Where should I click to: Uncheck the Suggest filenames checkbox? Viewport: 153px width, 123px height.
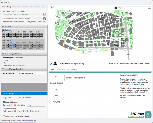(4, 102)
